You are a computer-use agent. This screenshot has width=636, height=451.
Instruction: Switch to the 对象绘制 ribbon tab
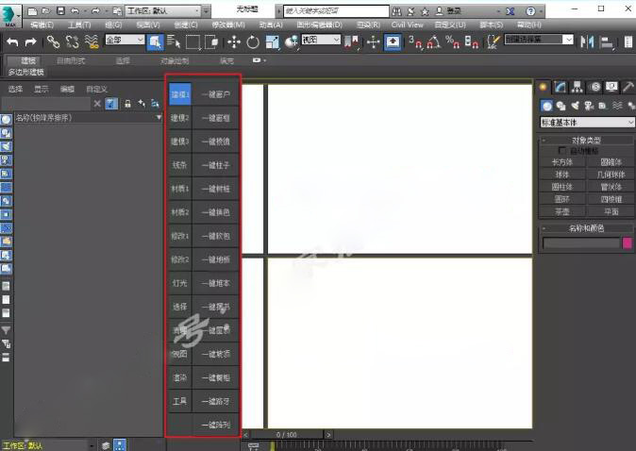click(x=174, y=60)
